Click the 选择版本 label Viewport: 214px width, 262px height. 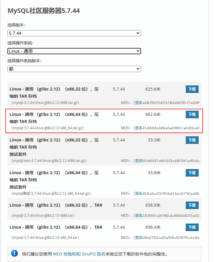[x=16, y=25]
